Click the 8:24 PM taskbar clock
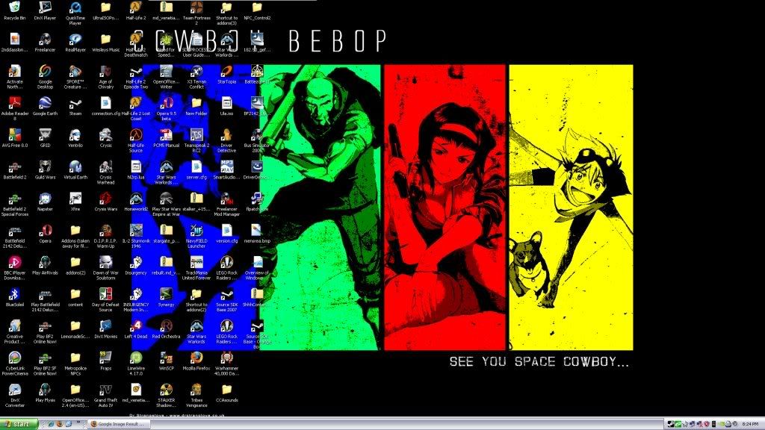 (750, 424)
